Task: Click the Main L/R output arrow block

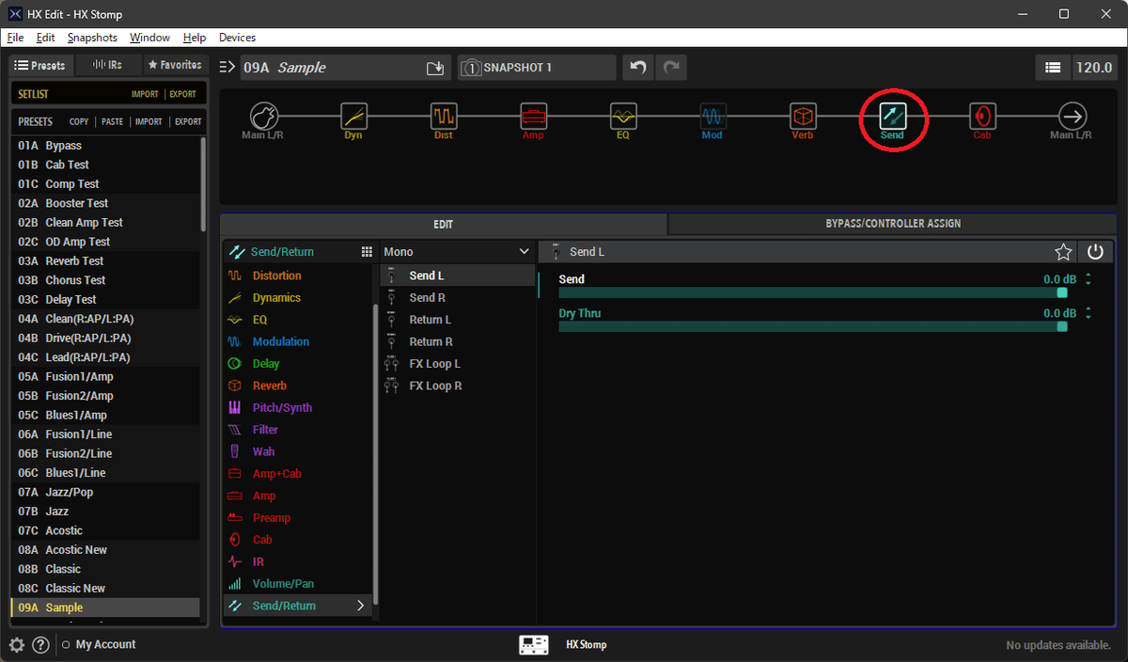Action: pyautogui.click(x=1072, y=116)
